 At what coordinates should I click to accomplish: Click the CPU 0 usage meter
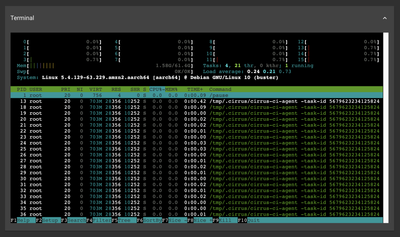[x=62, y=42]
